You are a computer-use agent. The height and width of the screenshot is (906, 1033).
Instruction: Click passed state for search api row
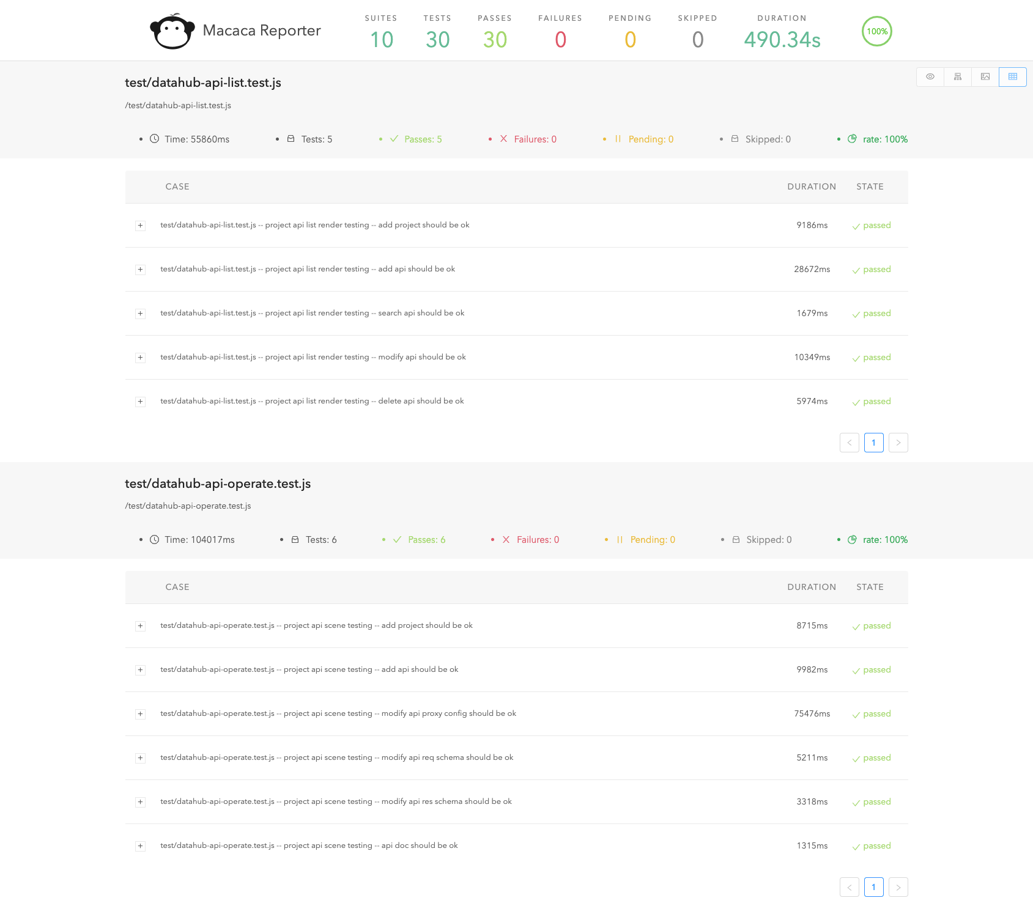point(872,314)
